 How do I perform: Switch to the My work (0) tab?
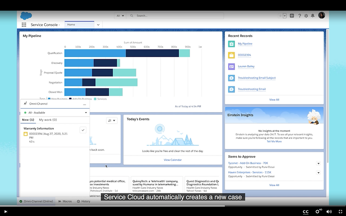coord(48,120)
